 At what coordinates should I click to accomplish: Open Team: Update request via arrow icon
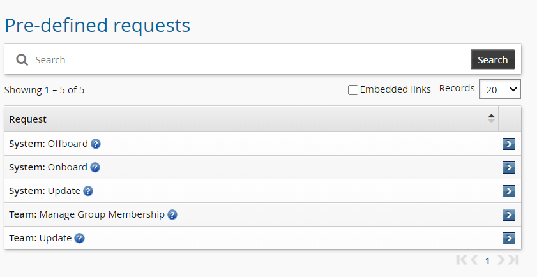(x=509, y=238)
